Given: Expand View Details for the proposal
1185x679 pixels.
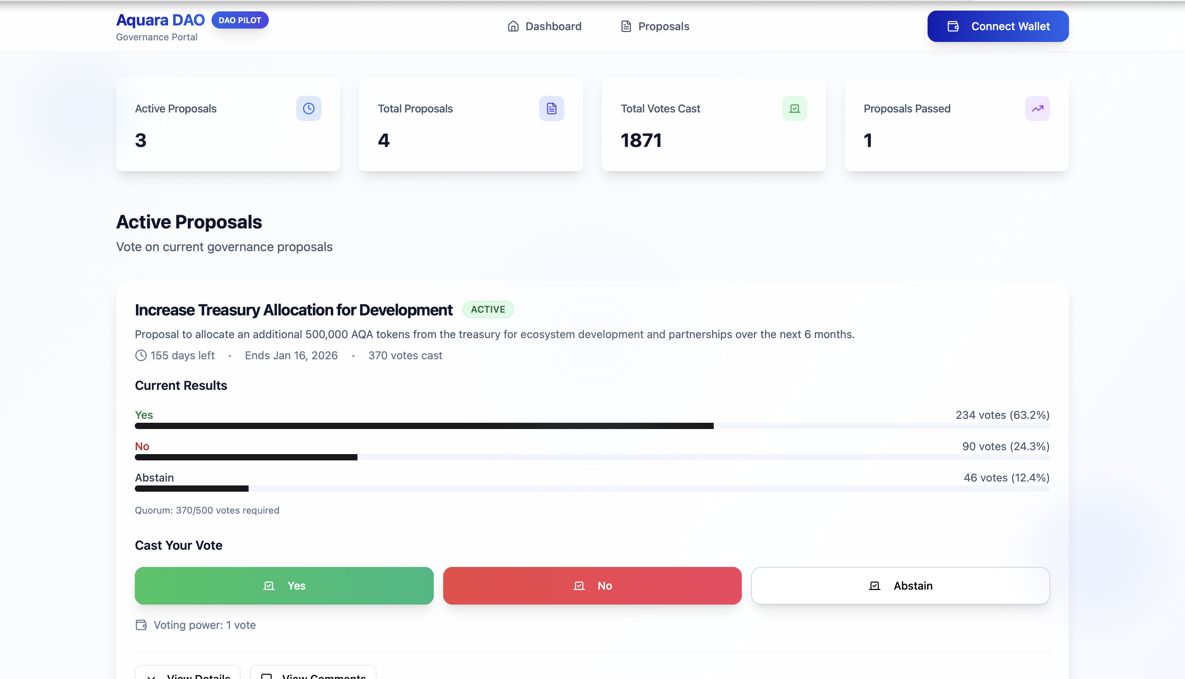Looking at the screenshot, I should pyautogui.click(x=187, y=674).
